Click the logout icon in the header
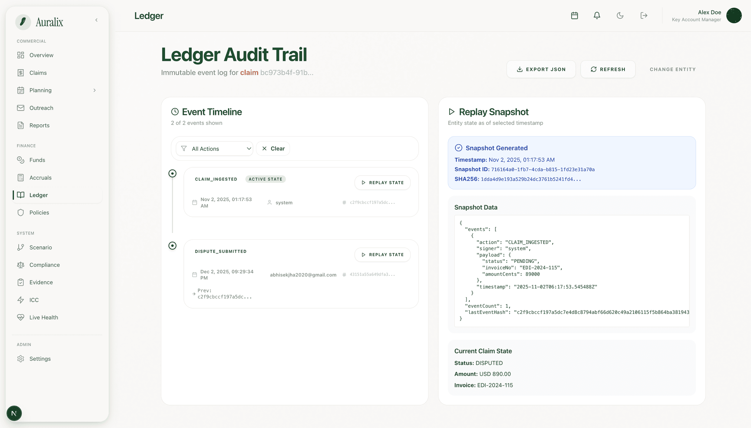The height and width of the screenshot is (428, 751). pos(644,15)
